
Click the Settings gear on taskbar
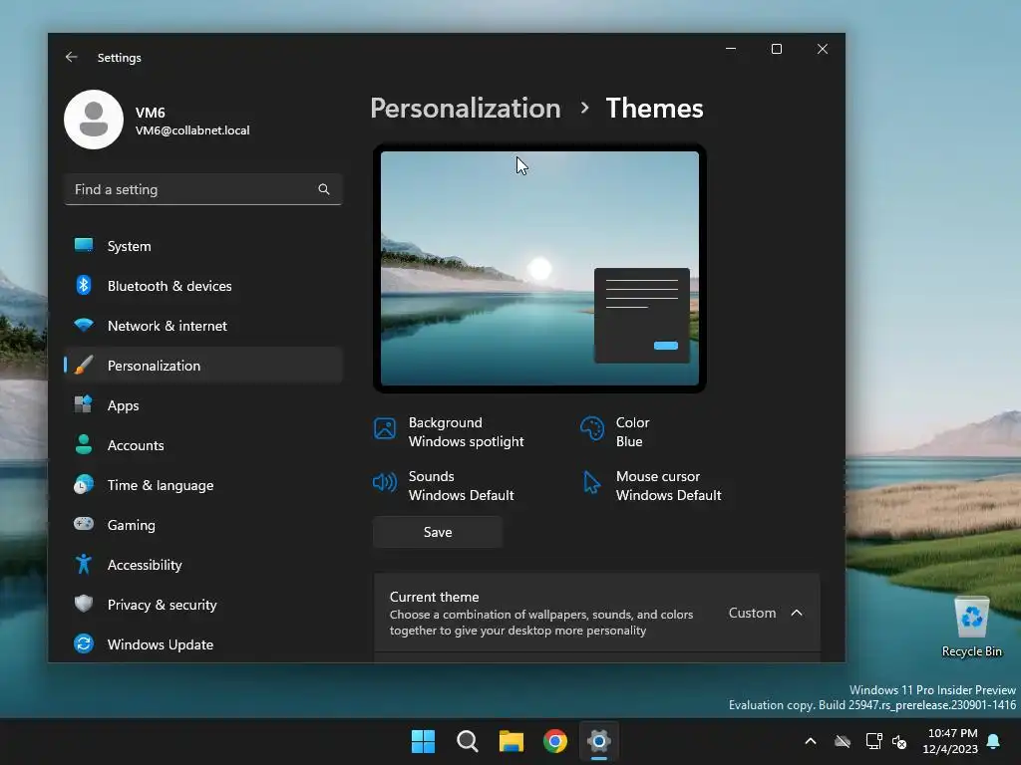[599, 741]
